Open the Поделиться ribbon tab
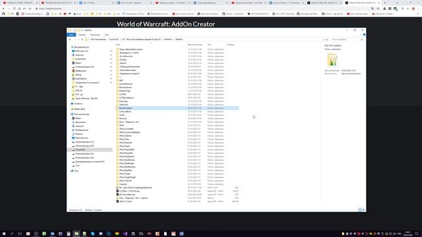The image size is (422, 237). click(95, 35)
